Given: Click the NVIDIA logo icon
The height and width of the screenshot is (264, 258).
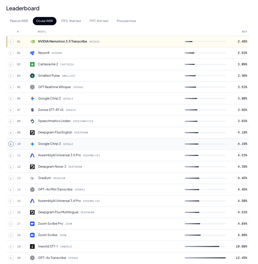Looking at the screenshot, I should click(32, 42).
